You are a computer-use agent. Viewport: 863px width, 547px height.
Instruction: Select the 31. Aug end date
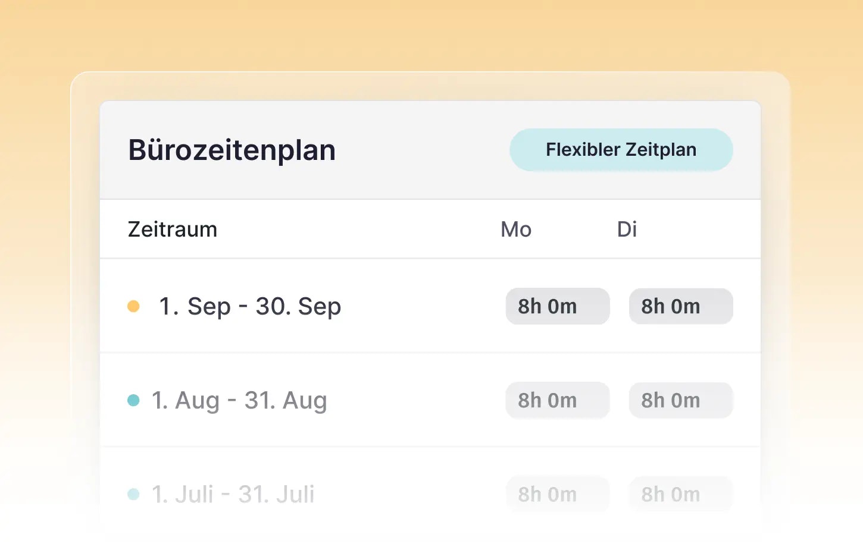click(x=286, y=401)
